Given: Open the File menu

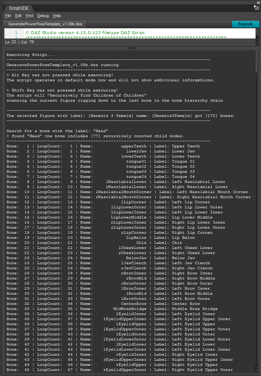Looking at the screenshot, I should click(8, 16).
